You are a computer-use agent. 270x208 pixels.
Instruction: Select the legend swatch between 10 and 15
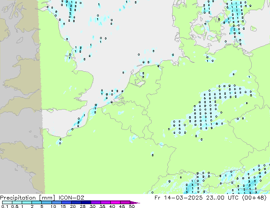click(x=57, y=202)
